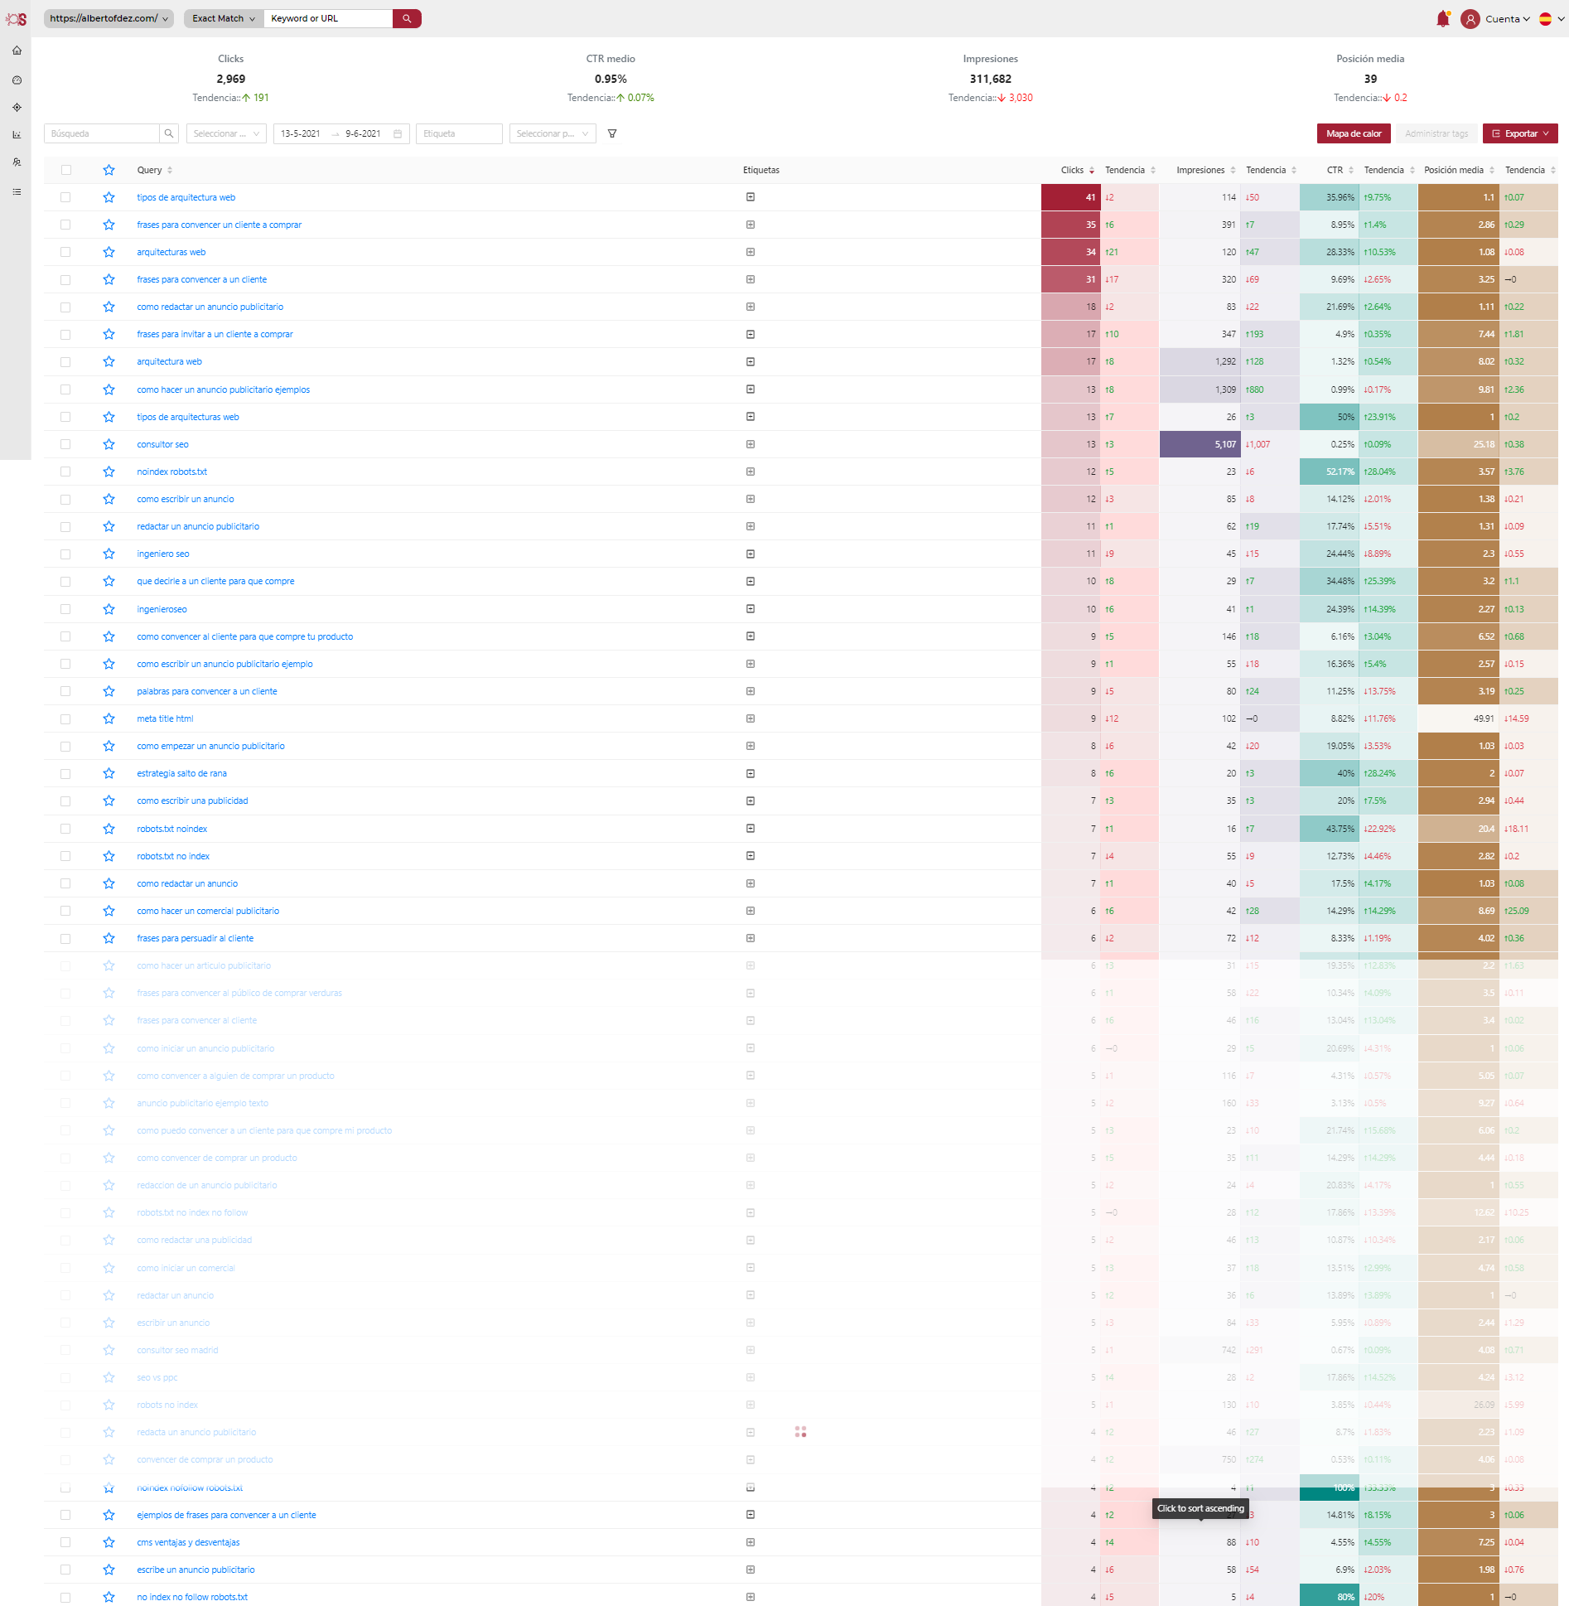This screenshot has width=1569, height=1606.
Task: Check the 'robots.txt no index' row checkbox
Action: click(65, 856)
